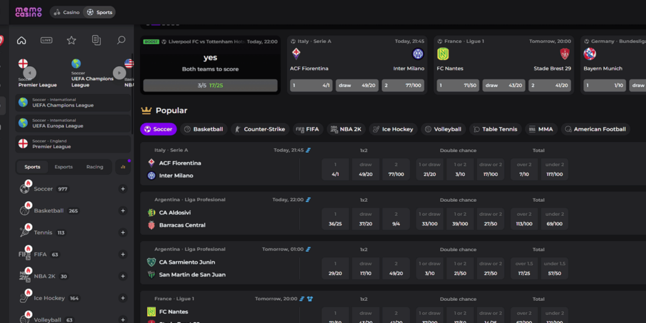Open the favorites star icon

[x=71, y=40]
